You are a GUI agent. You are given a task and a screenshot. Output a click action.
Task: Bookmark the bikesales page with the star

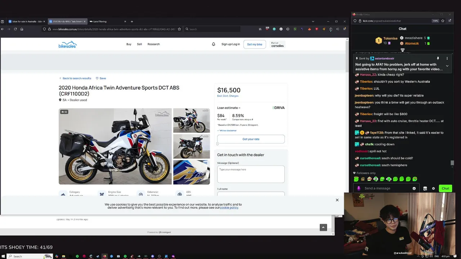(179, 29)
